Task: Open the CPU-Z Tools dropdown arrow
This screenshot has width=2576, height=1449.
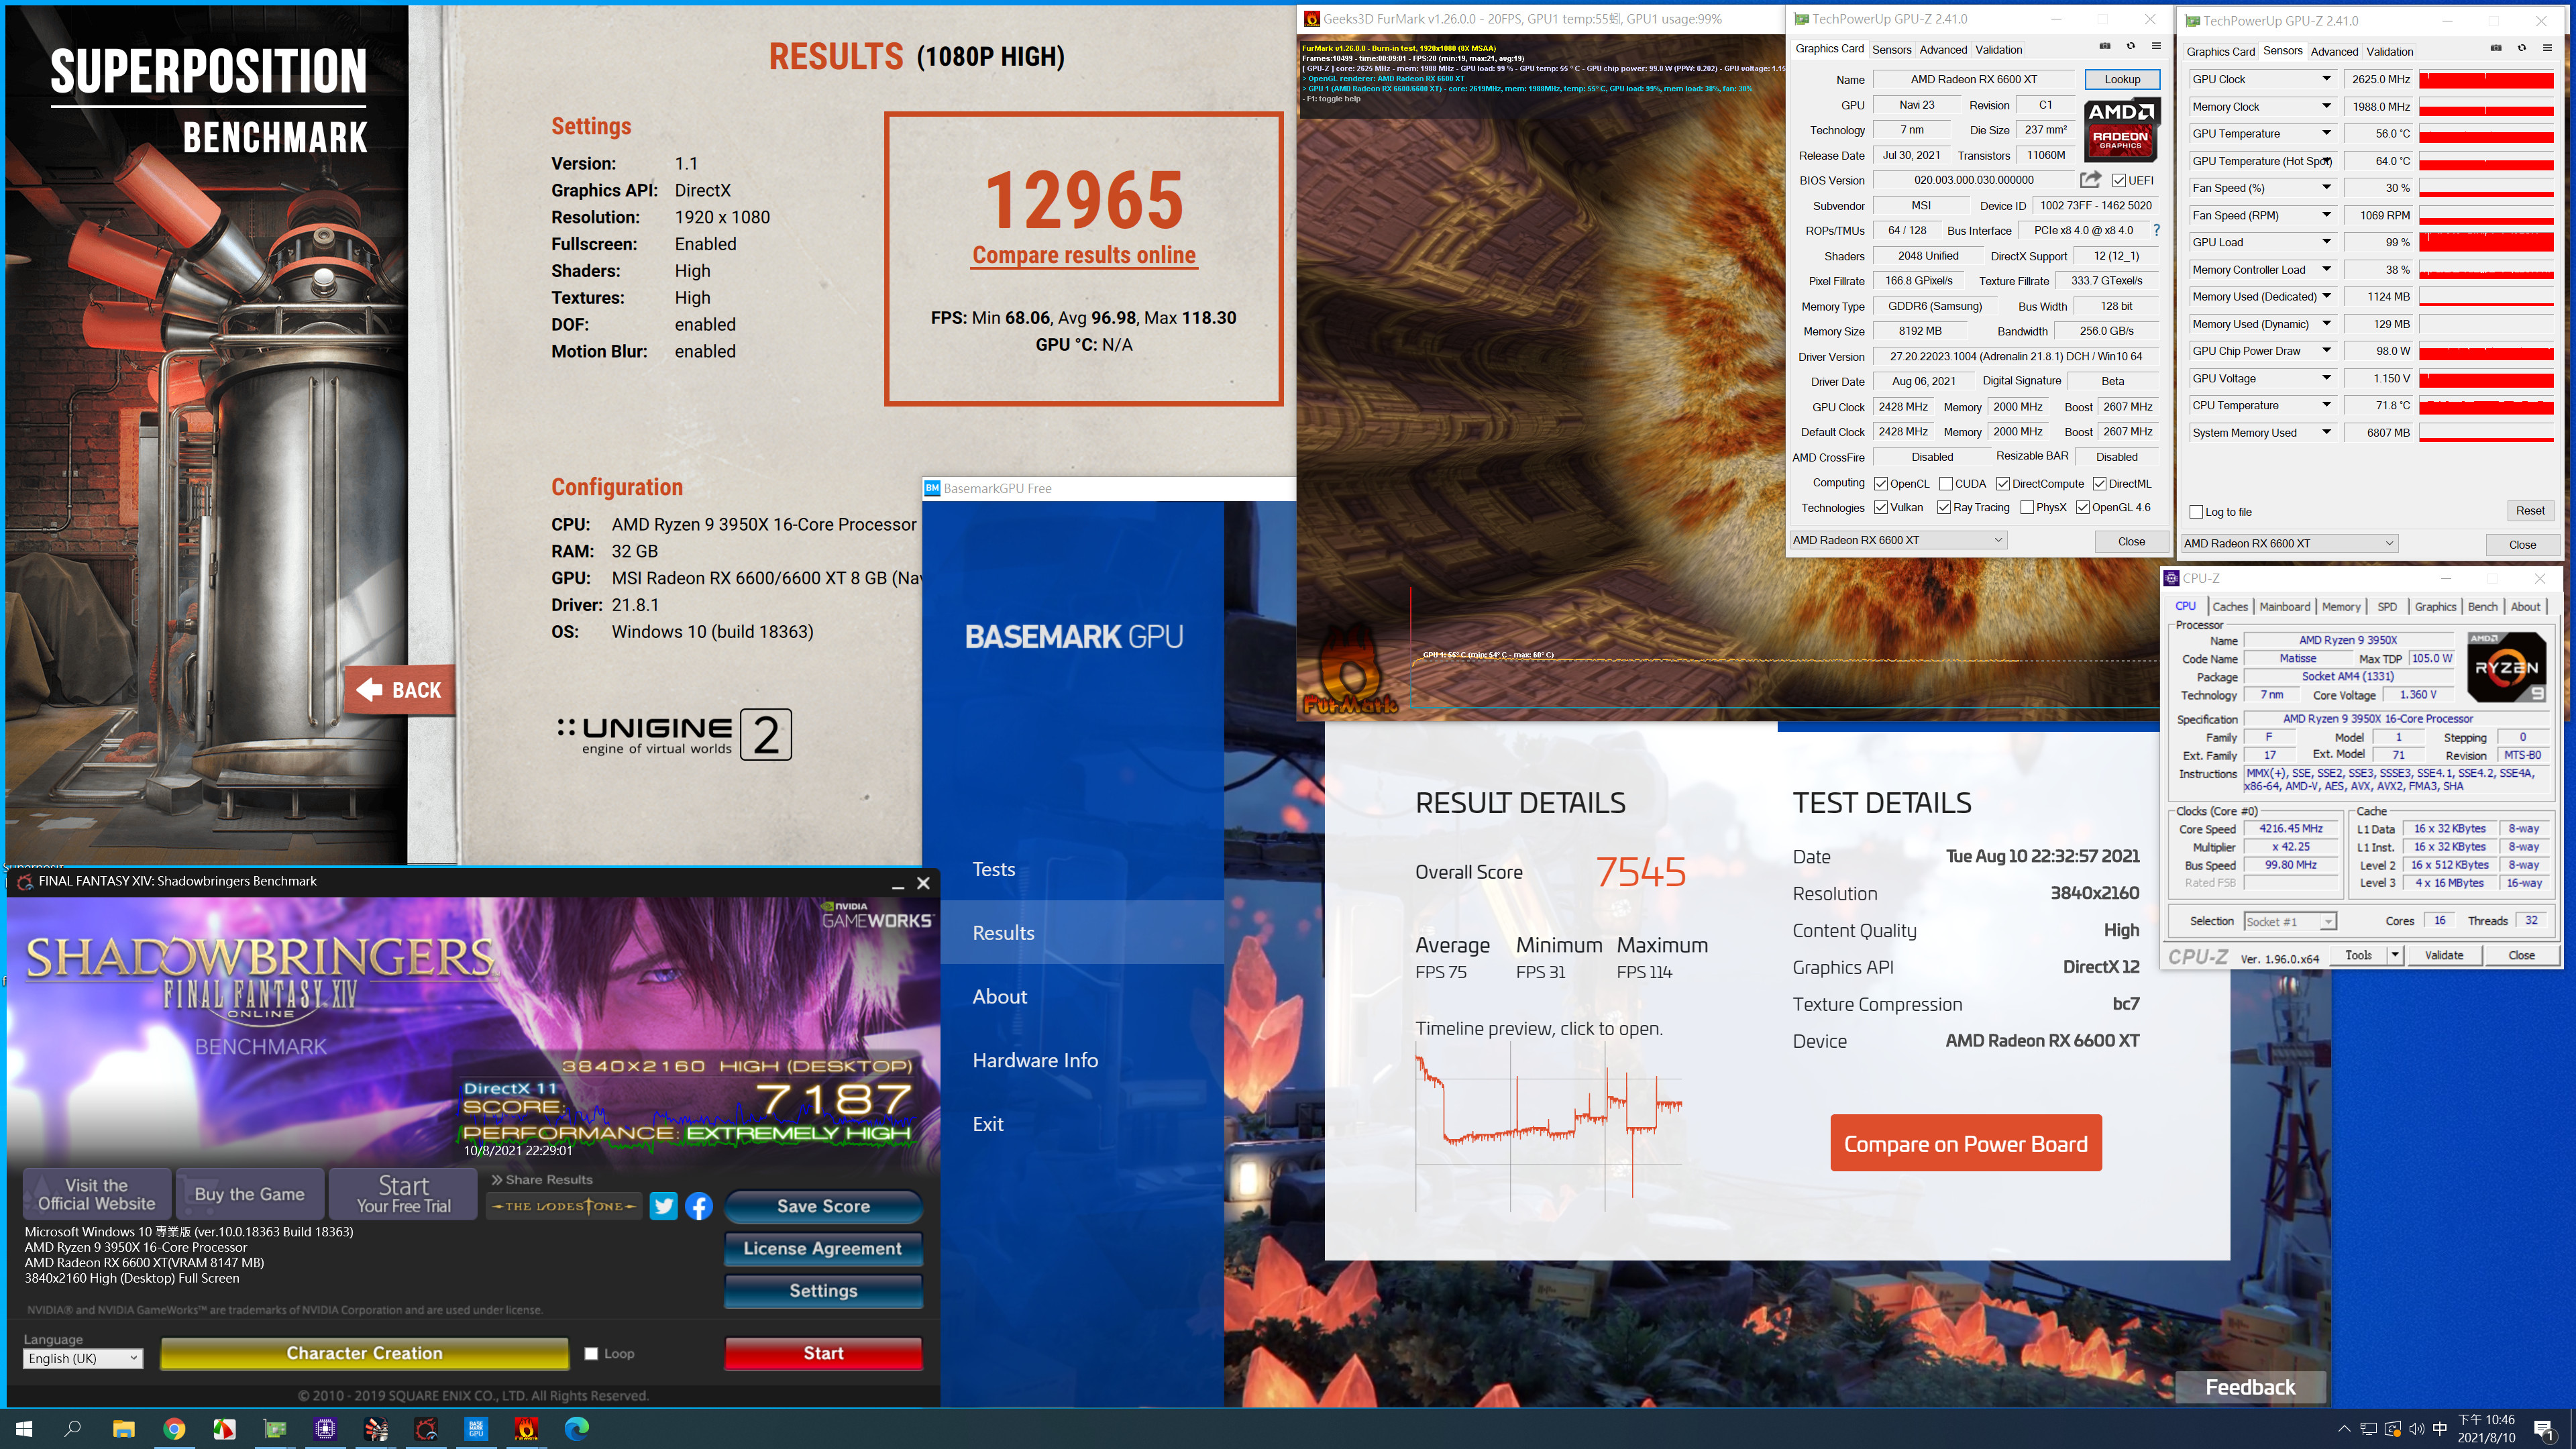Action: click(2394, 955)
